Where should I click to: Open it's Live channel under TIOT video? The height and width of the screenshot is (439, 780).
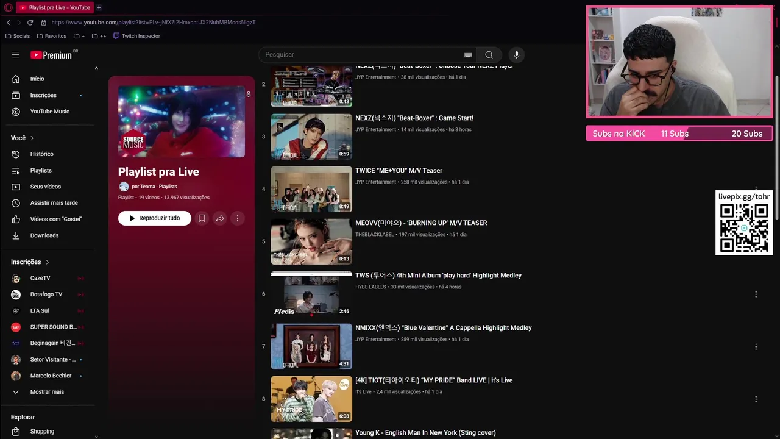click(363, 392)
